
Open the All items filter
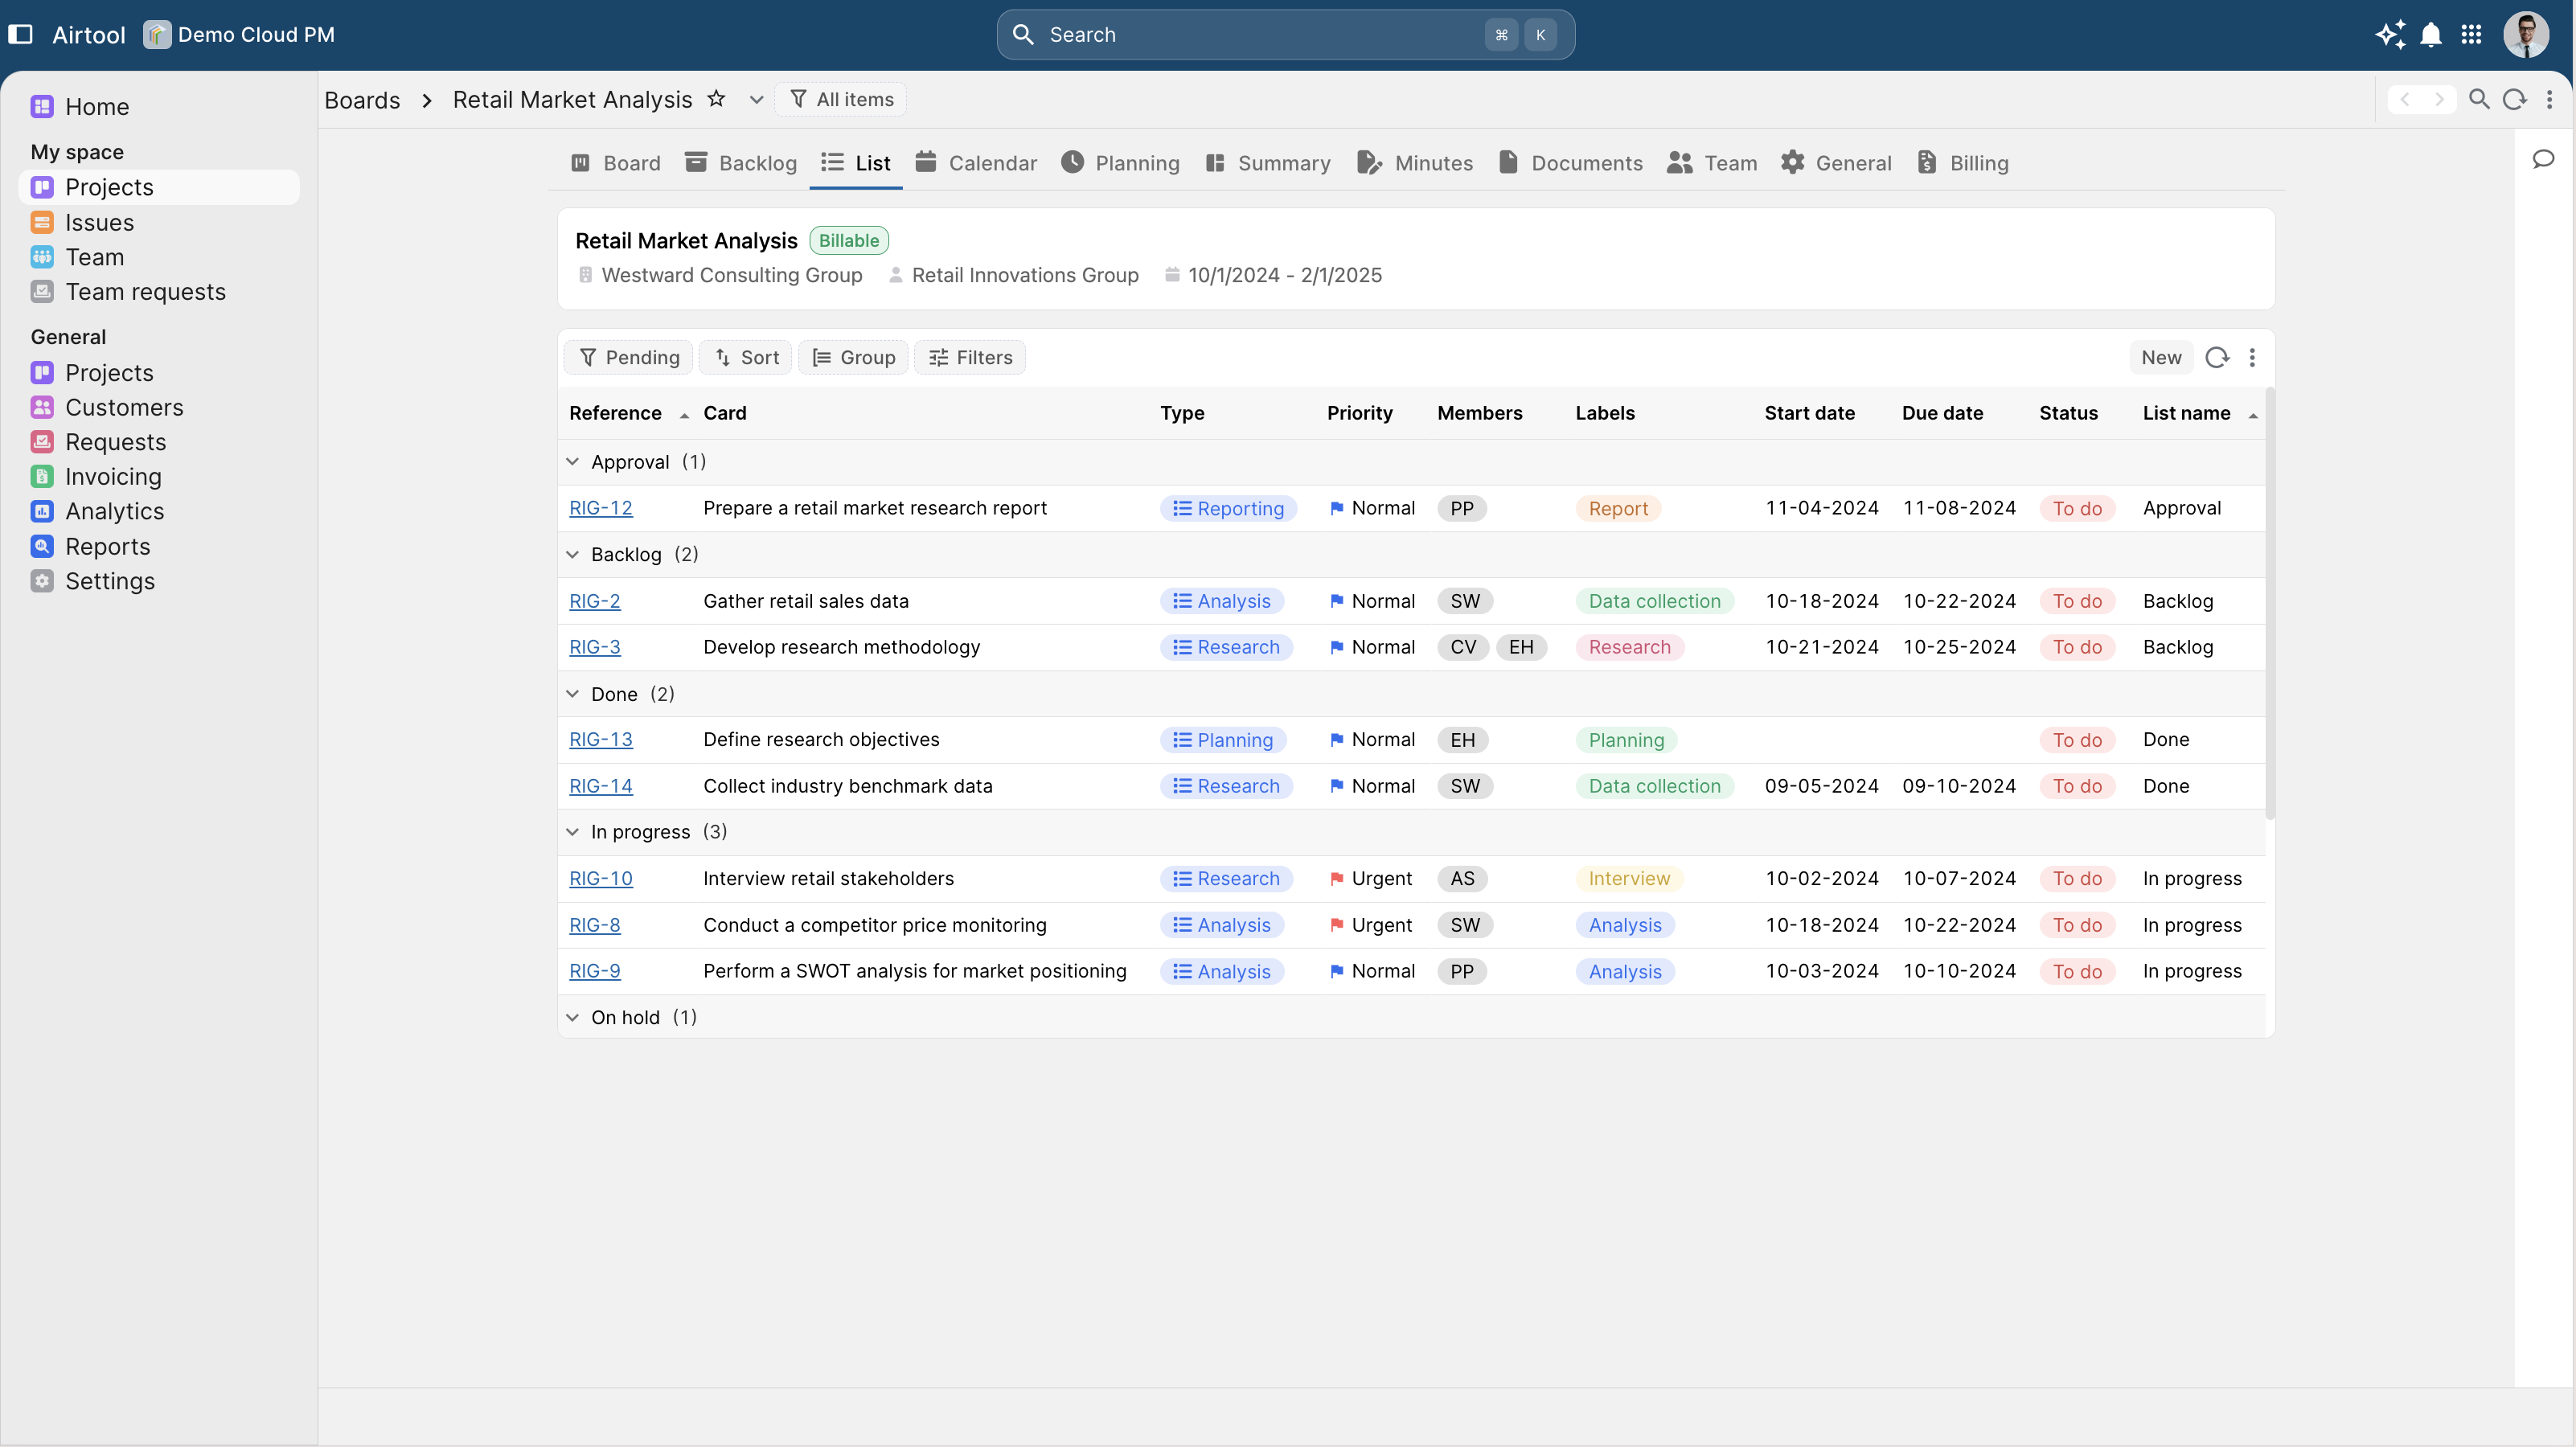pyautogui.click(x=841, y=99)
